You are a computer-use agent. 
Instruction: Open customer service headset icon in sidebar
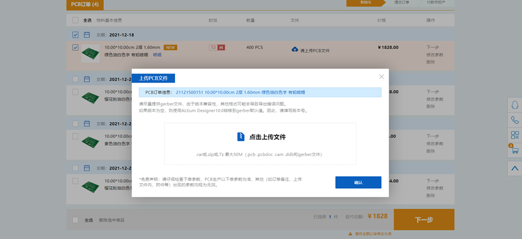pyautogui.click(x=514, y=104)
